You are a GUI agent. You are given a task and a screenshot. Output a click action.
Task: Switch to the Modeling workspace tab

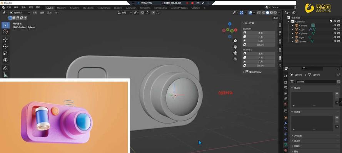(x=62, y=8)
